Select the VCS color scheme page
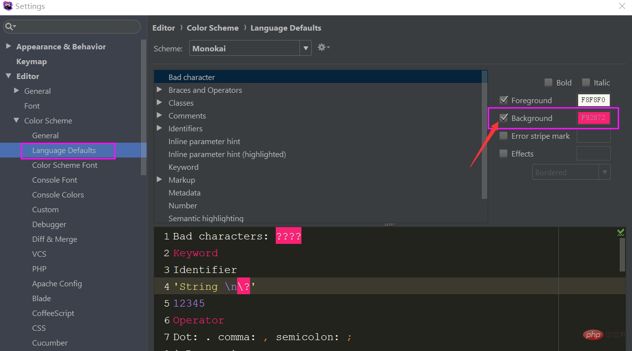The image size is (632, 351). [40, 254]
